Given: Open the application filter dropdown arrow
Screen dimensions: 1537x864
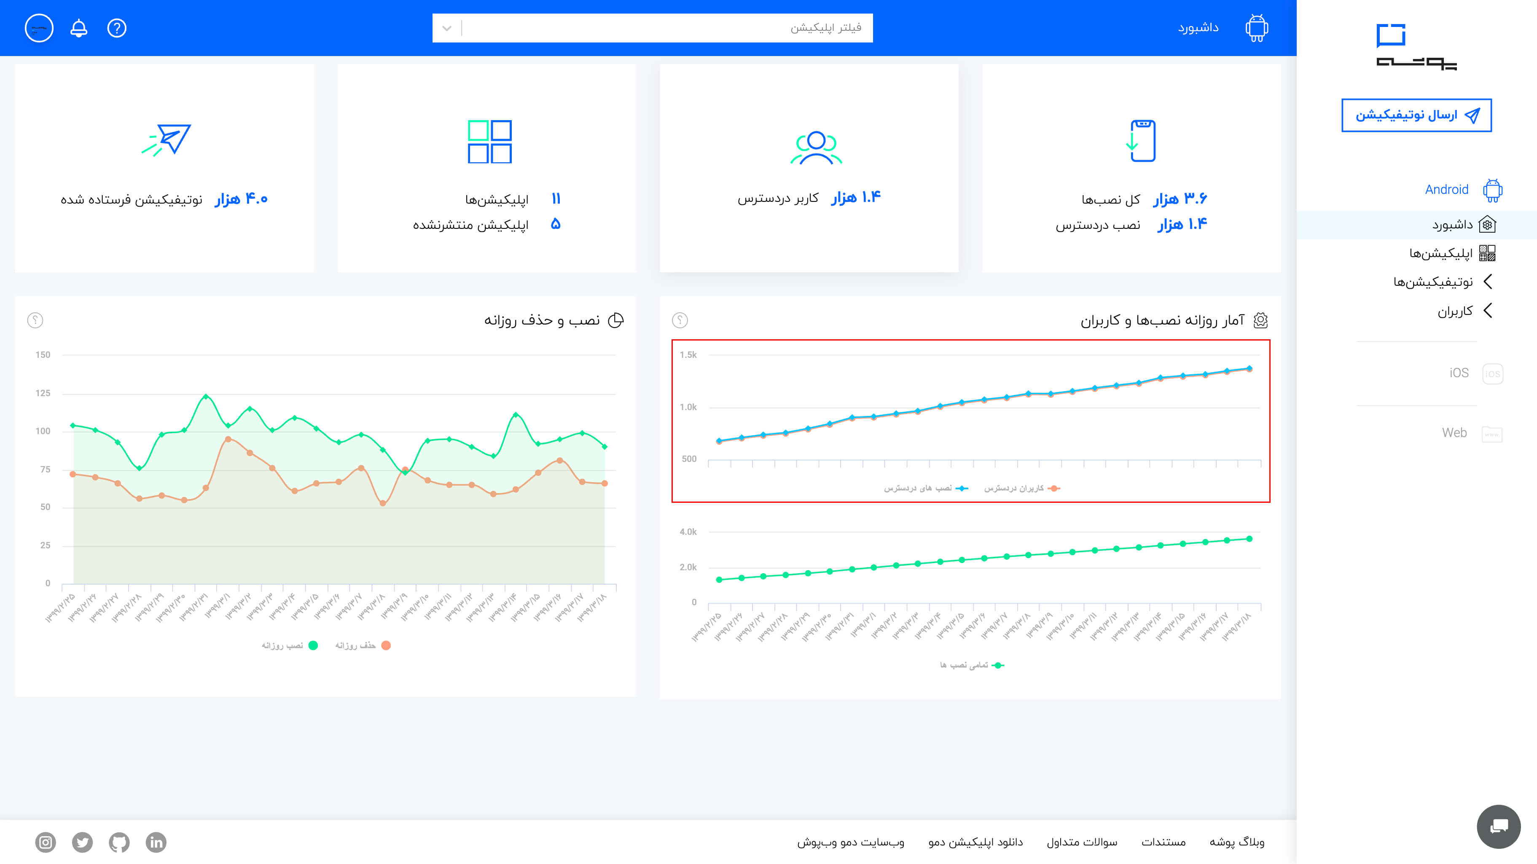Looking at the screenshot, I should click(x=447, y=28).
